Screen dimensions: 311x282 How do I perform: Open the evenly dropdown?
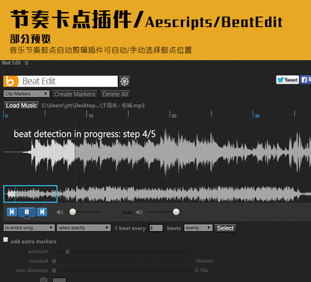[x=198, y=228]
